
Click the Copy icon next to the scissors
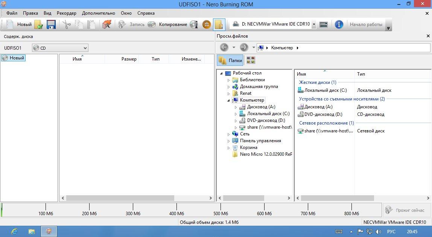pyautogui.click(x=79, y=24)
